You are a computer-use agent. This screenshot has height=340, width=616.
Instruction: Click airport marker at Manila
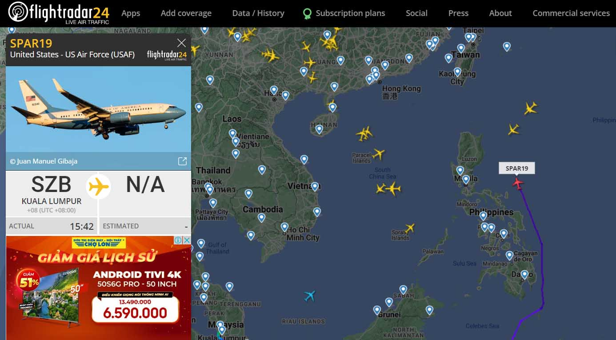[465, 180]
